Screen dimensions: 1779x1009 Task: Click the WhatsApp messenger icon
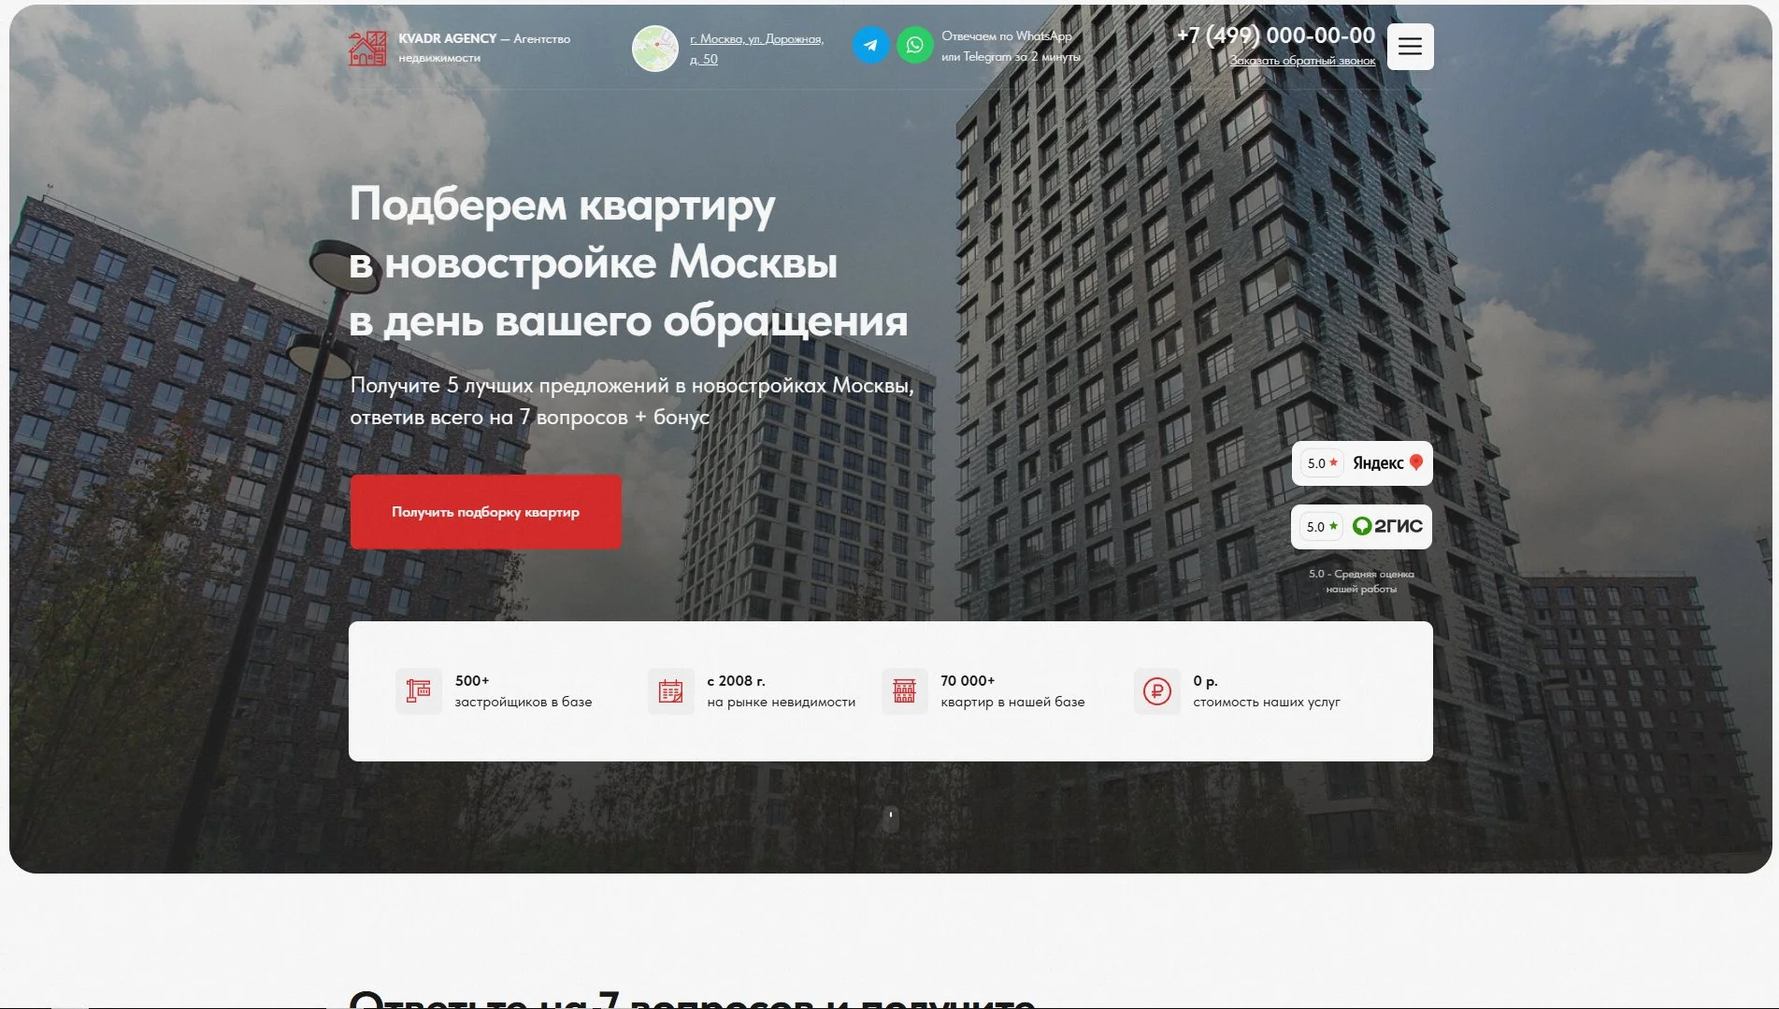[x=915, y=45]
